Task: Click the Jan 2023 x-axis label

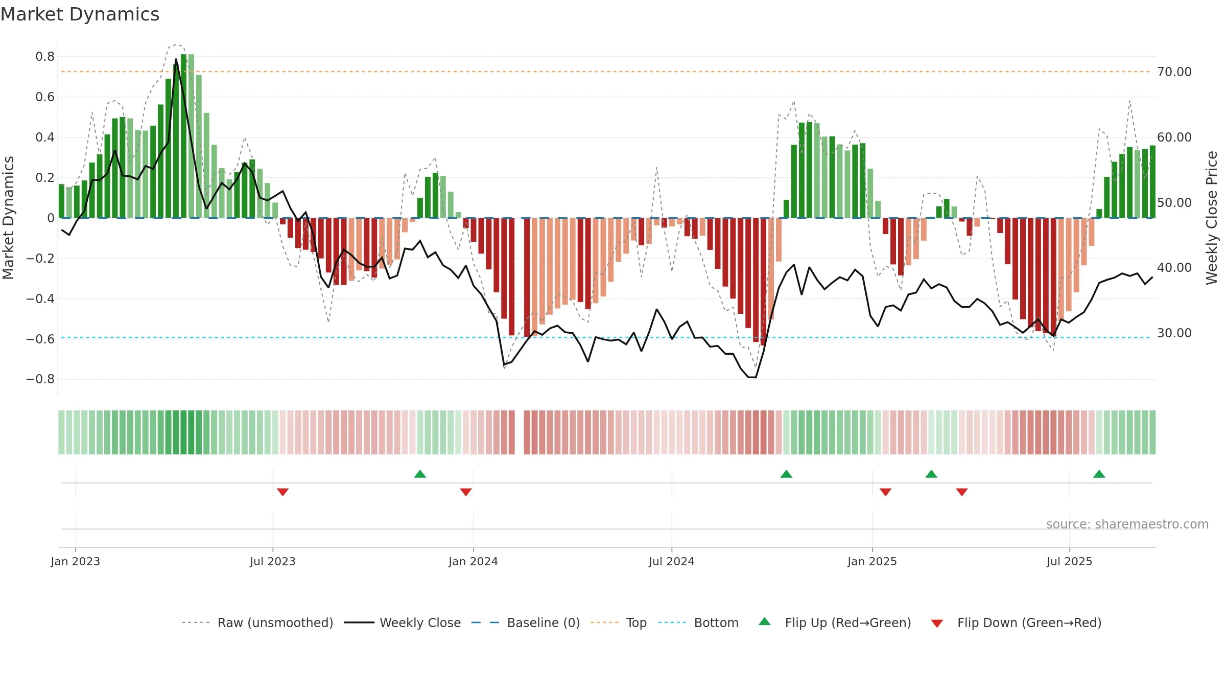Action: 76,561
